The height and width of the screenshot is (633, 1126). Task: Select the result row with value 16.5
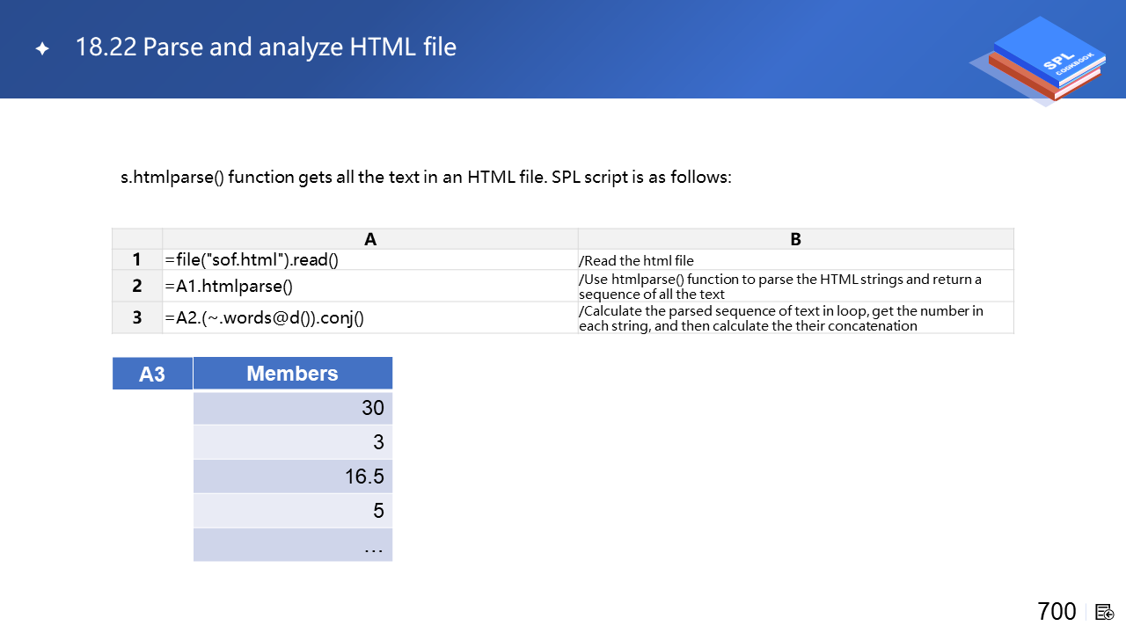292,477
